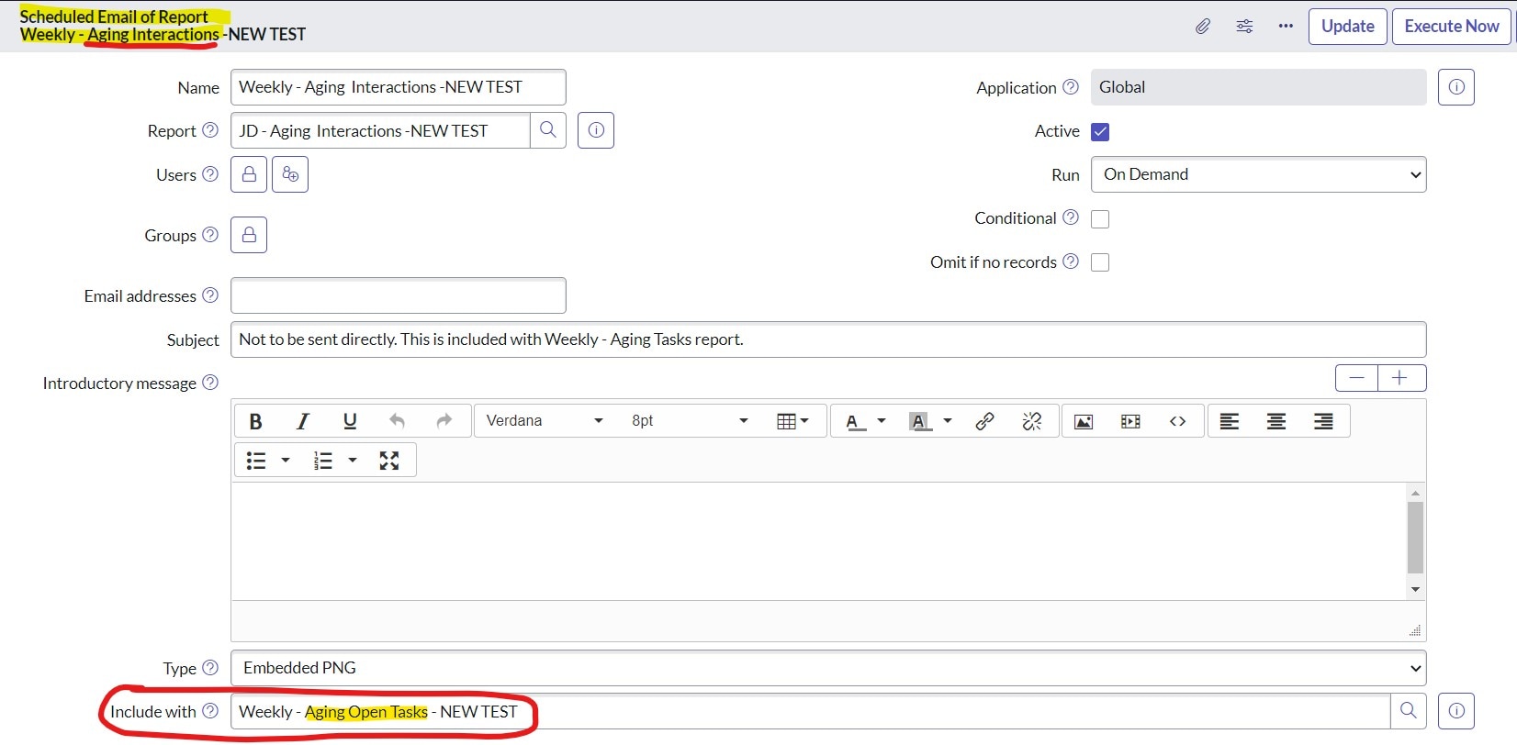Click the redo arrow in editor

coord(444,421)
